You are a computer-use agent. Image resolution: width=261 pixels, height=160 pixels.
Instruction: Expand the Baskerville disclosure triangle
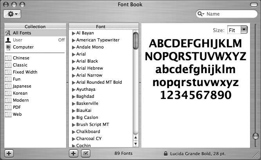[74, 104]
